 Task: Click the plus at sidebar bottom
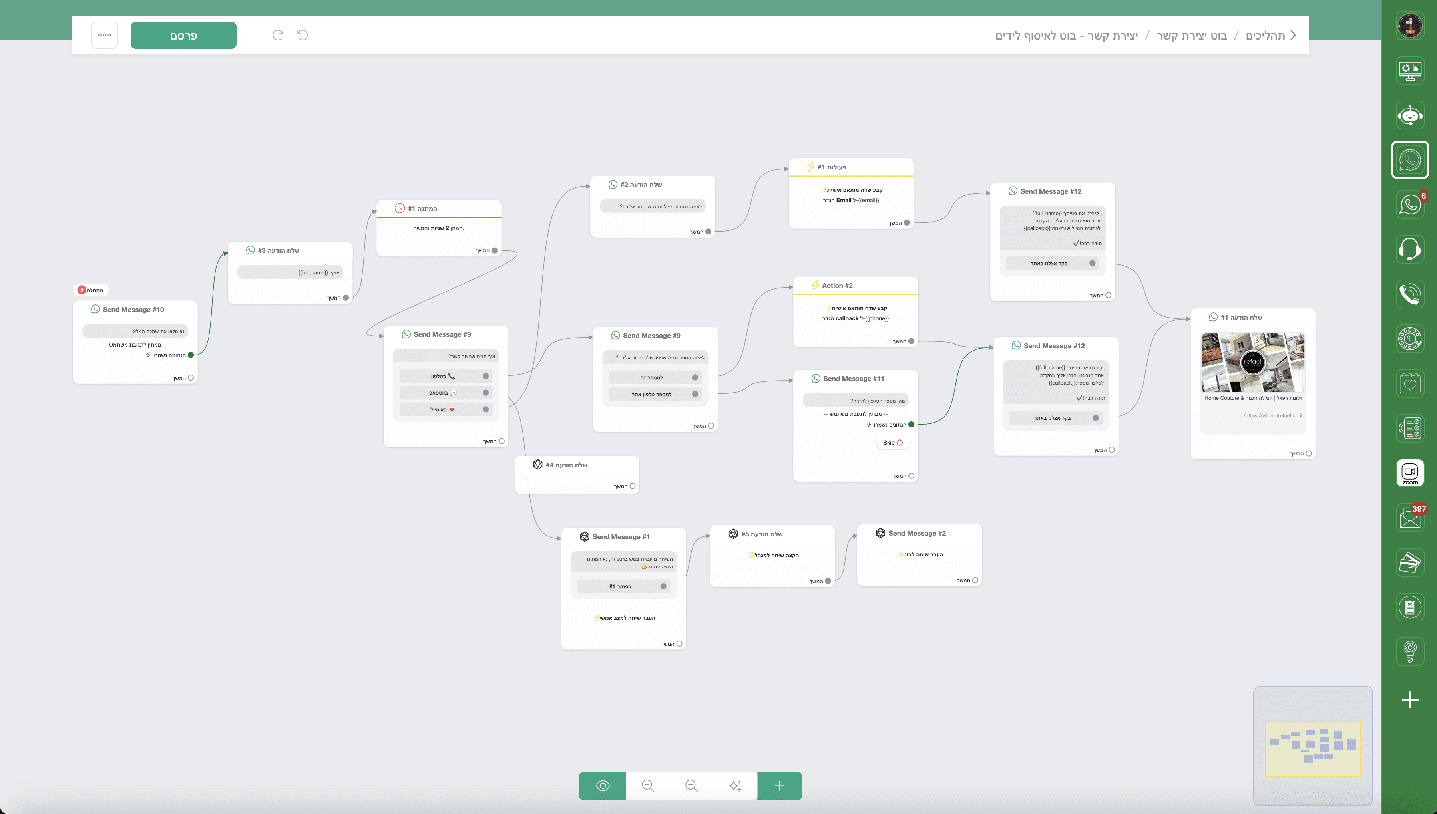click(1409, 699)
